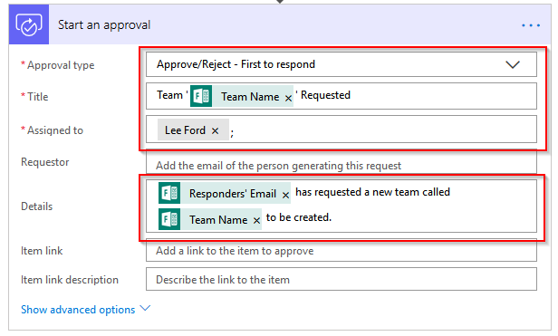Expand Show advanced options
The width and height of the screenshot is (558, 336).
click(85, 310)
